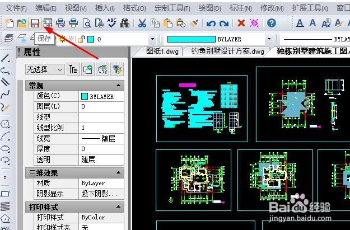Click the Paste Special icon

(x=181, y=23)
